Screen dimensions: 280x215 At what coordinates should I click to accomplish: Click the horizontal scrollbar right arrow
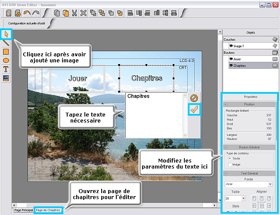click(215, 205)
